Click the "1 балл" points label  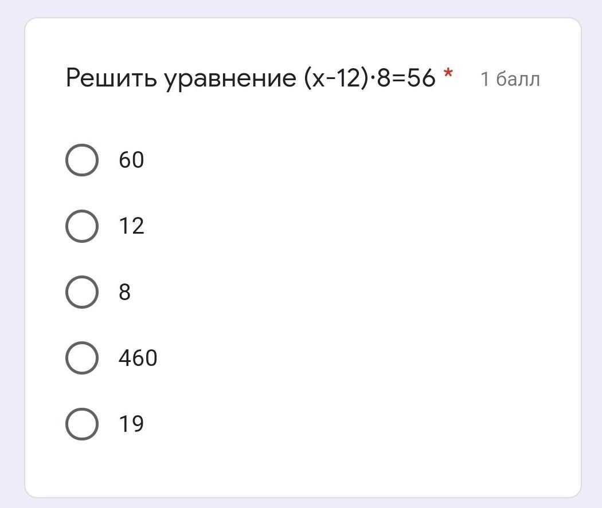[x=510, y=79]
